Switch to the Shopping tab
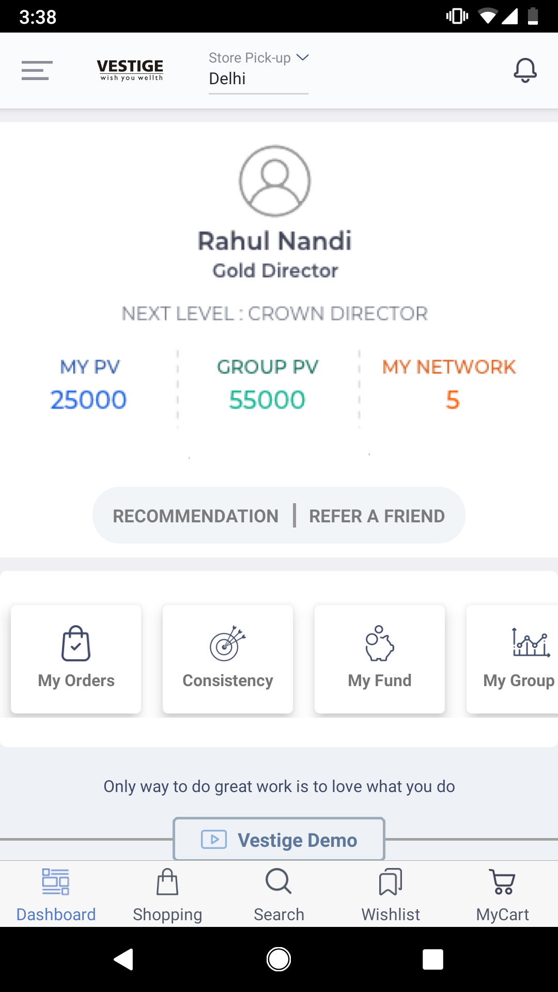Image resolution: width=558 pixels, height=992 pixels. tap(167, 895)
